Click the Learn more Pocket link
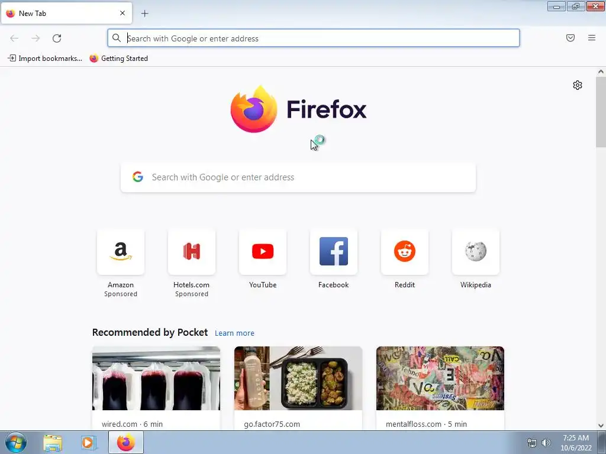606x454 pixels. coord(234,333)
